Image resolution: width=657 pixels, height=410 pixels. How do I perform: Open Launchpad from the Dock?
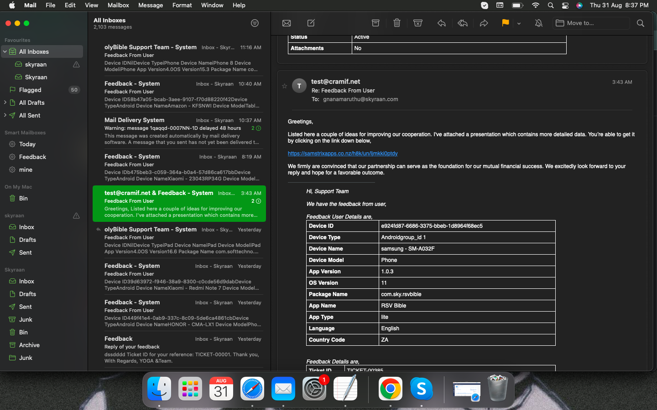click(190, 389)
